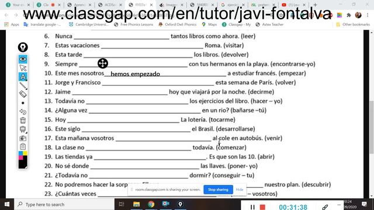Viewport: 374px width, 210px height.
Task: Click the 'hemos empezado' text annotation
Action: (135, 74)
